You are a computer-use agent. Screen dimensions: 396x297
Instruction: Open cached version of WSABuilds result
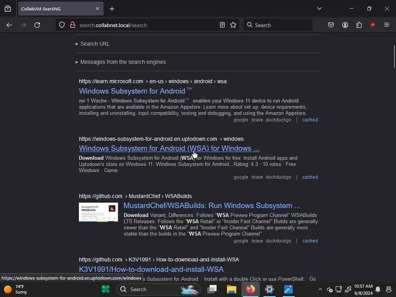(310, 241)
